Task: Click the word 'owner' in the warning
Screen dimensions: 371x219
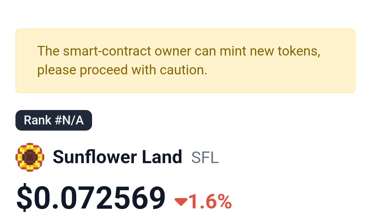Action: click(173, 51)
